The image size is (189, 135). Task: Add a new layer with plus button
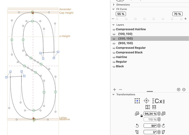pyautogui.click(x=115, y=89)
